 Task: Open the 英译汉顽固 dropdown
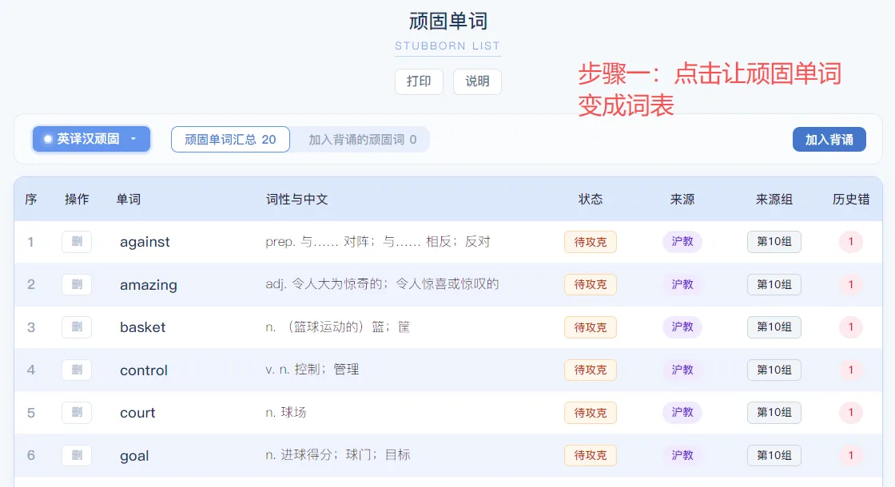click(91, 139)
